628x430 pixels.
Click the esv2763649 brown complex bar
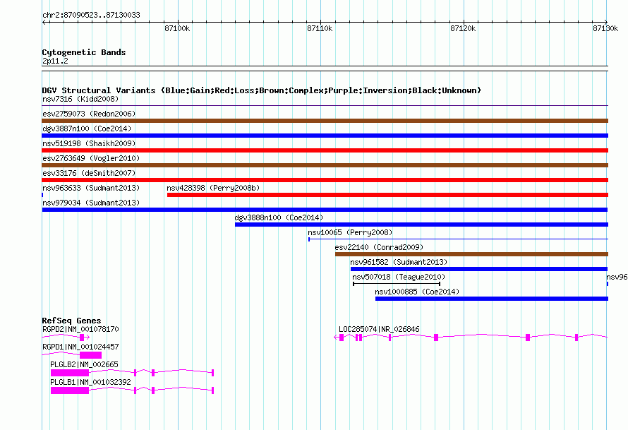pos(325,165)
